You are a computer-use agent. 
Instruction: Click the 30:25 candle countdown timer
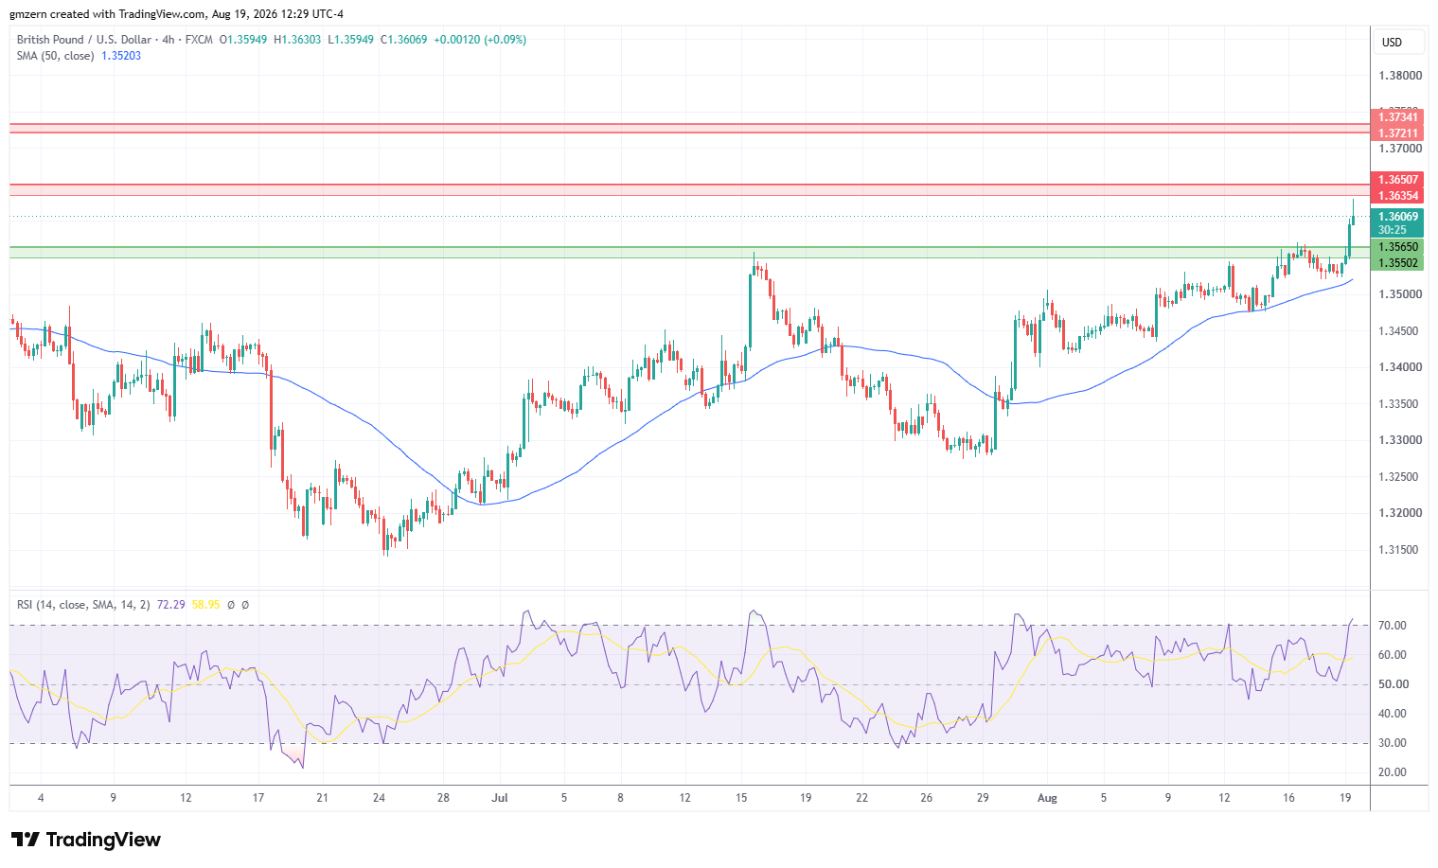tap(1392, 230)
